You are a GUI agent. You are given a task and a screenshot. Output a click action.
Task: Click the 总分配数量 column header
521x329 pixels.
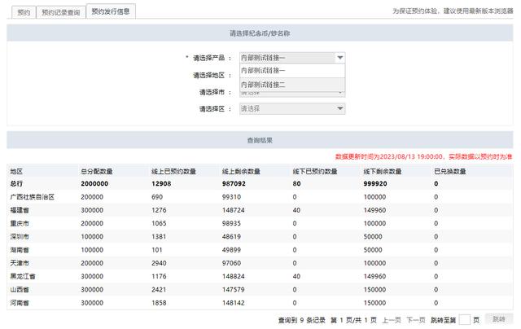(97, 172)
